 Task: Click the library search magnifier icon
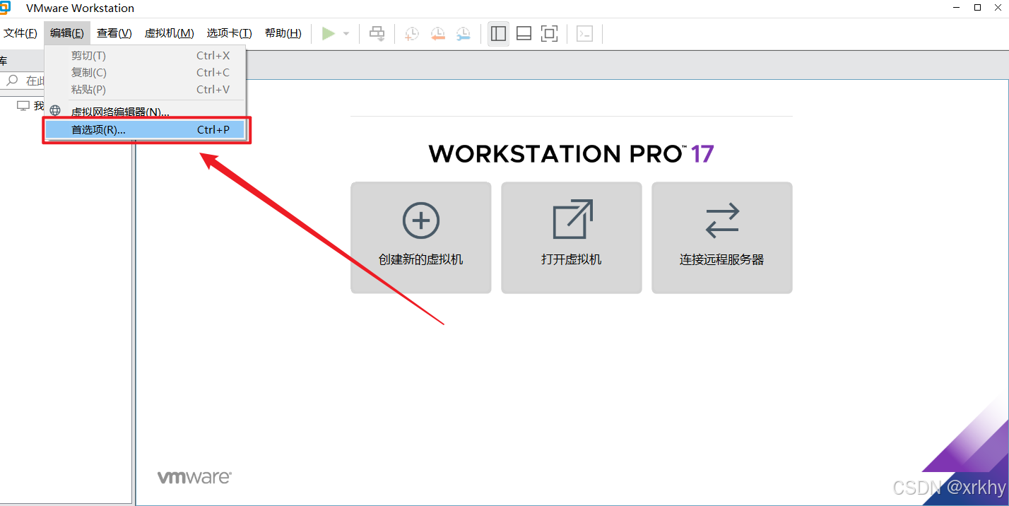pyautogui.click(x=12, y=81)
